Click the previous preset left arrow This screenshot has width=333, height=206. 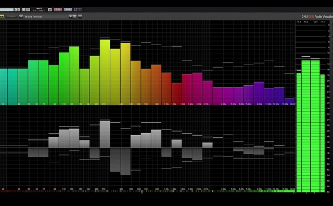pyautogui.click(x=16, y=9)
